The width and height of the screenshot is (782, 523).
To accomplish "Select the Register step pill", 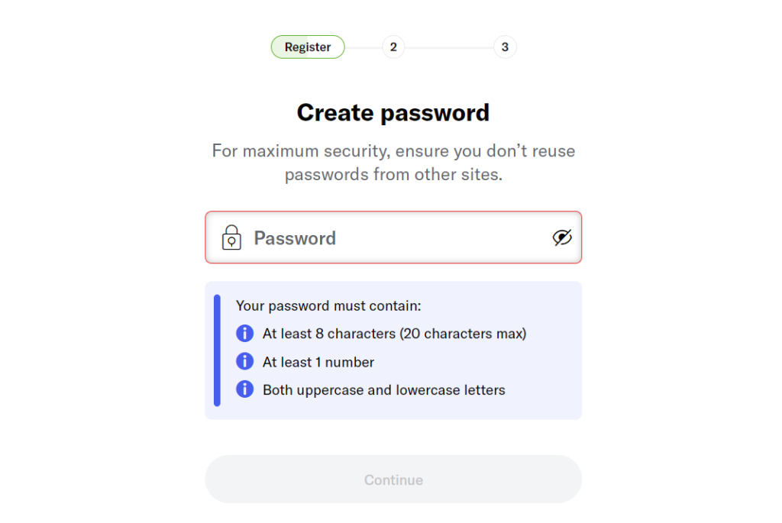I will pos(308,47).
